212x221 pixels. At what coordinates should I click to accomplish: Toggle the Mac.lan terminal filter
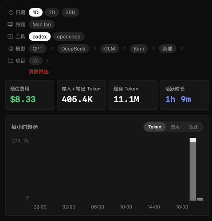click(x=42, y=24)
